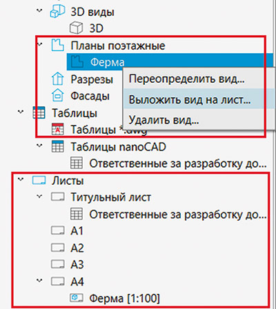Select the Таблицы nanoCAD label

click(118, 147)
